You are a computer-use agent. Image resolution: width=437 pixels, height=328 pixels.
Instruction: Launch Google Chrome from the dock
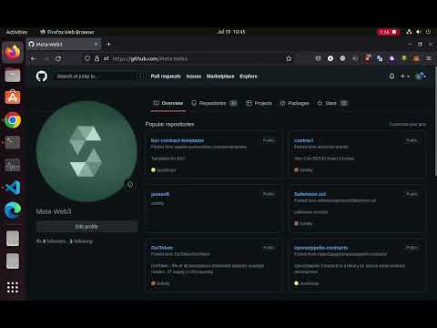[13, 120]
